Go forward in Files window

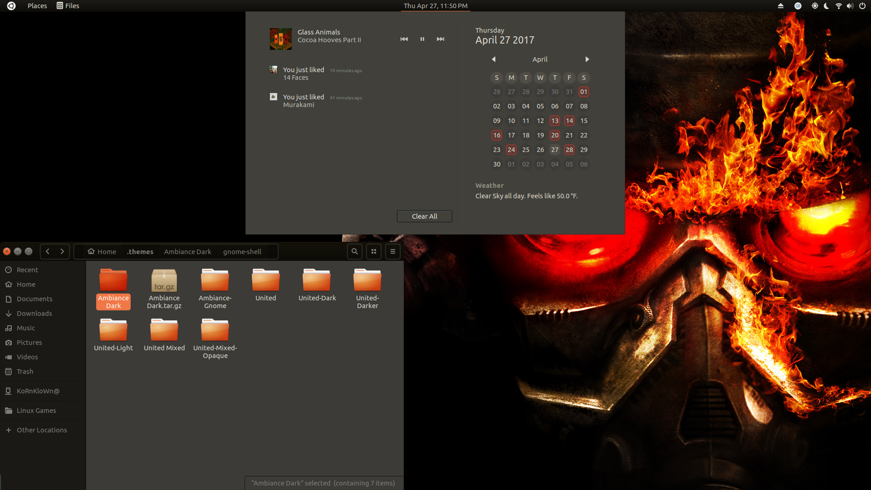tap(62, 251)
